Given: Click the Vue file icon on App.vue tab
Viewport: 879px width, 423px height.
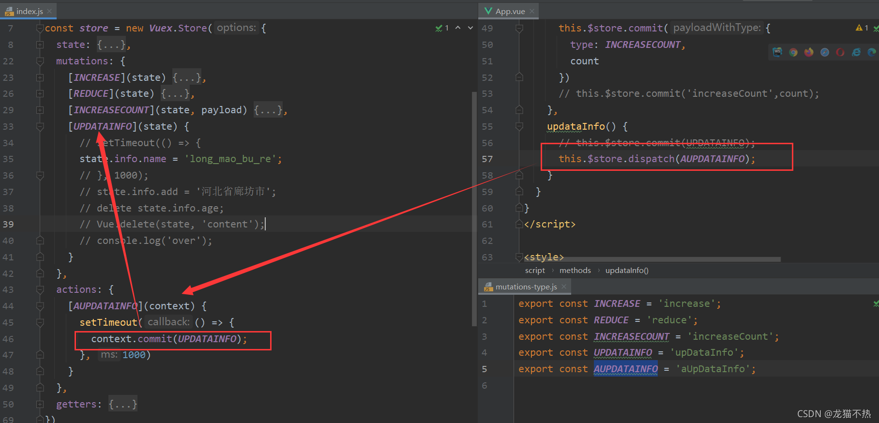Looking at the screenshot, I should click(488, 11).
